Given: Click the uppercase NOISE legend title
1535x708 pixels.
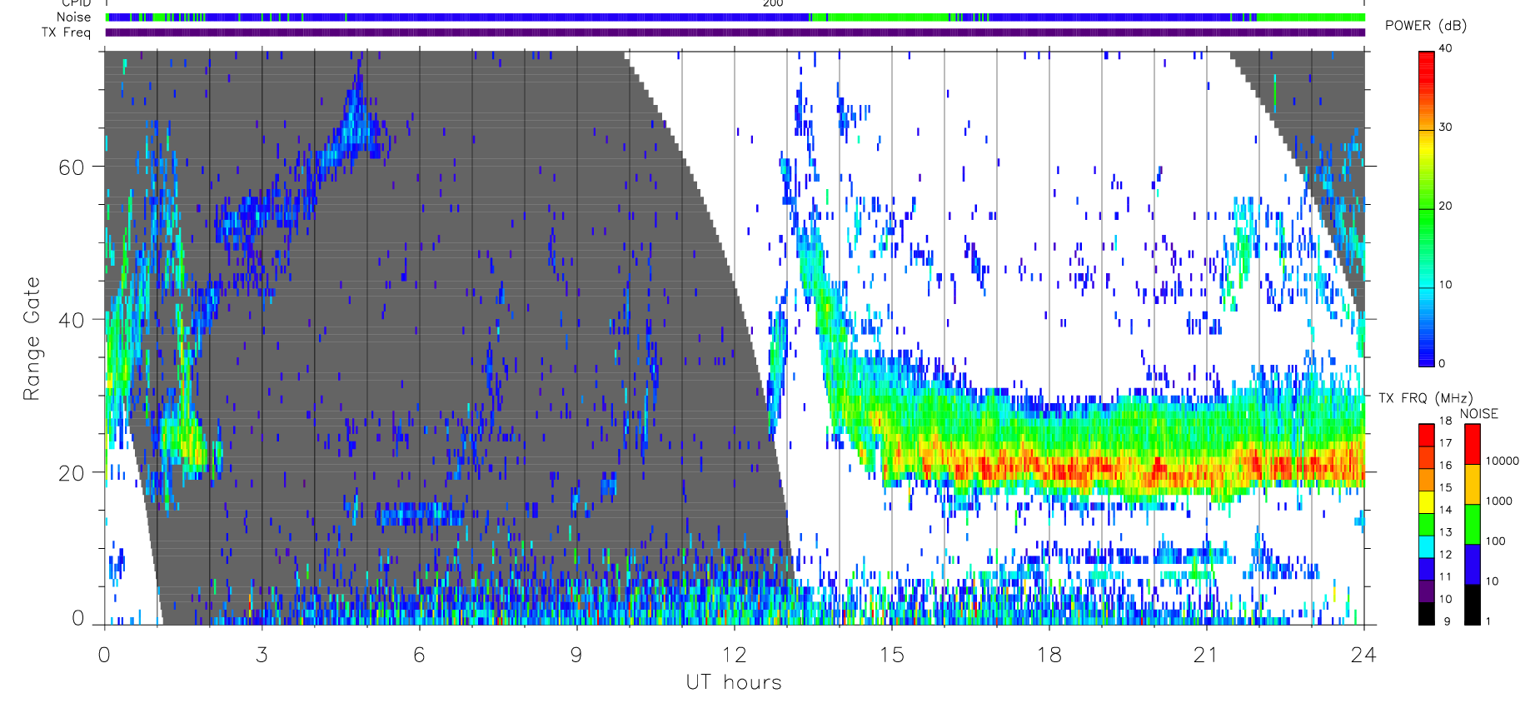Looking at the screenshot, I should coord(1479,414).
